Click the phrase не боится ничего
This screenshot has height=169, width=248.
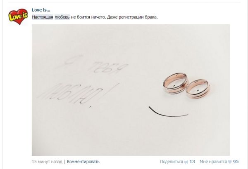(88, 17)
